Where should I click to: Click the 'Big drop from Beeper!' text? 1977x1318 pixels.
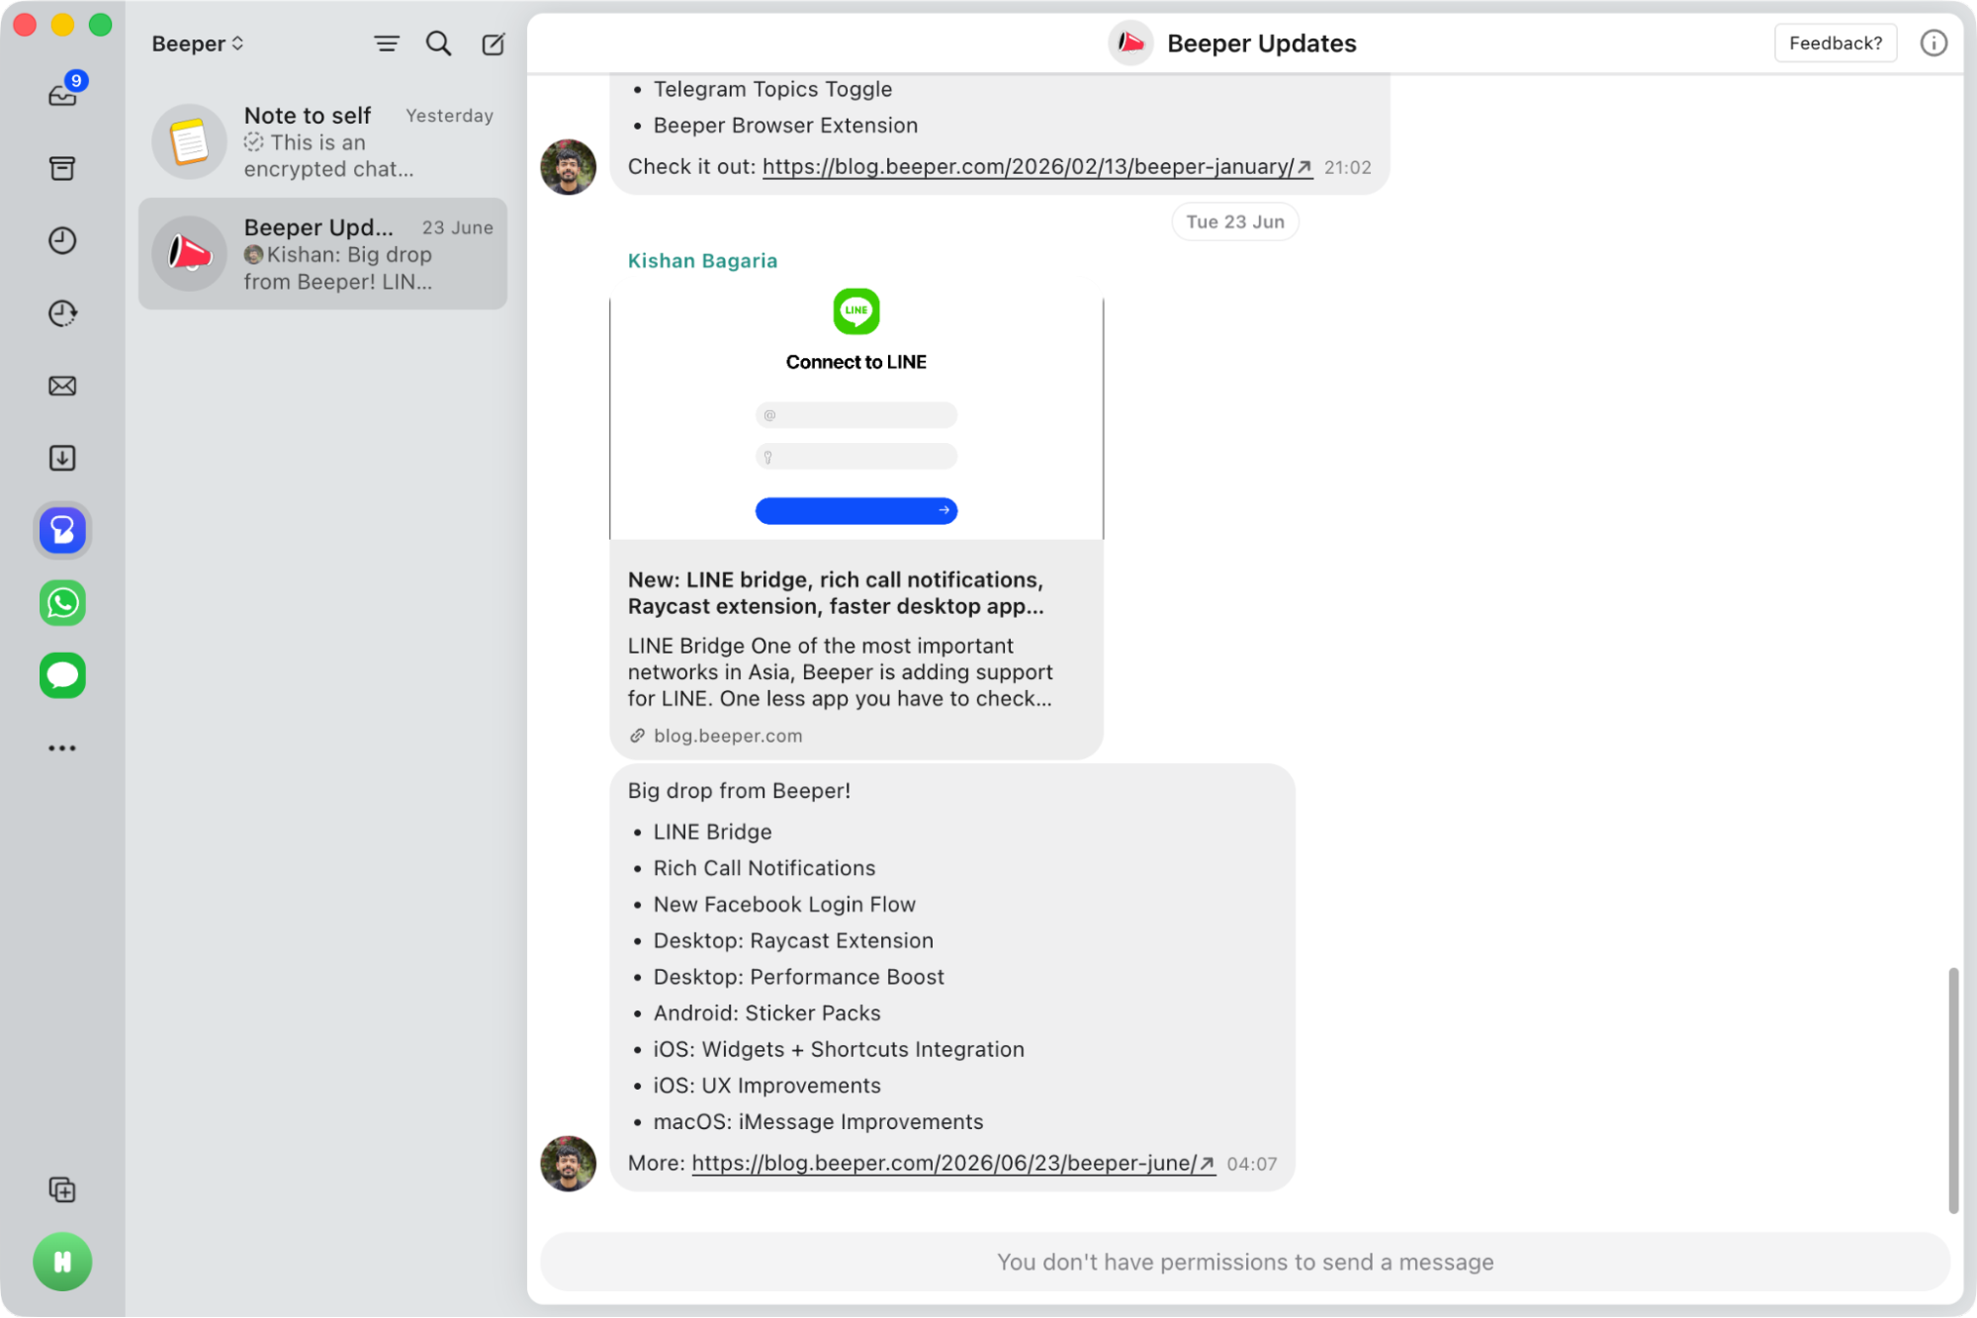click(739, 790)
